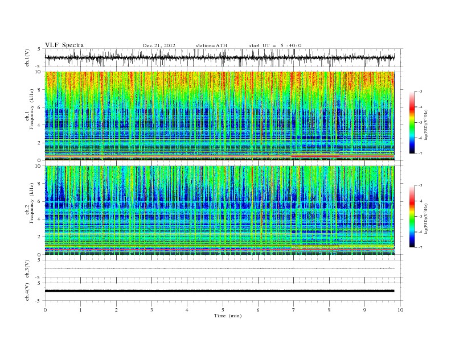Viewport: 451px width, 348px height.
Task: Click time axis tick label "5"
Action: (x=223, y=310)
